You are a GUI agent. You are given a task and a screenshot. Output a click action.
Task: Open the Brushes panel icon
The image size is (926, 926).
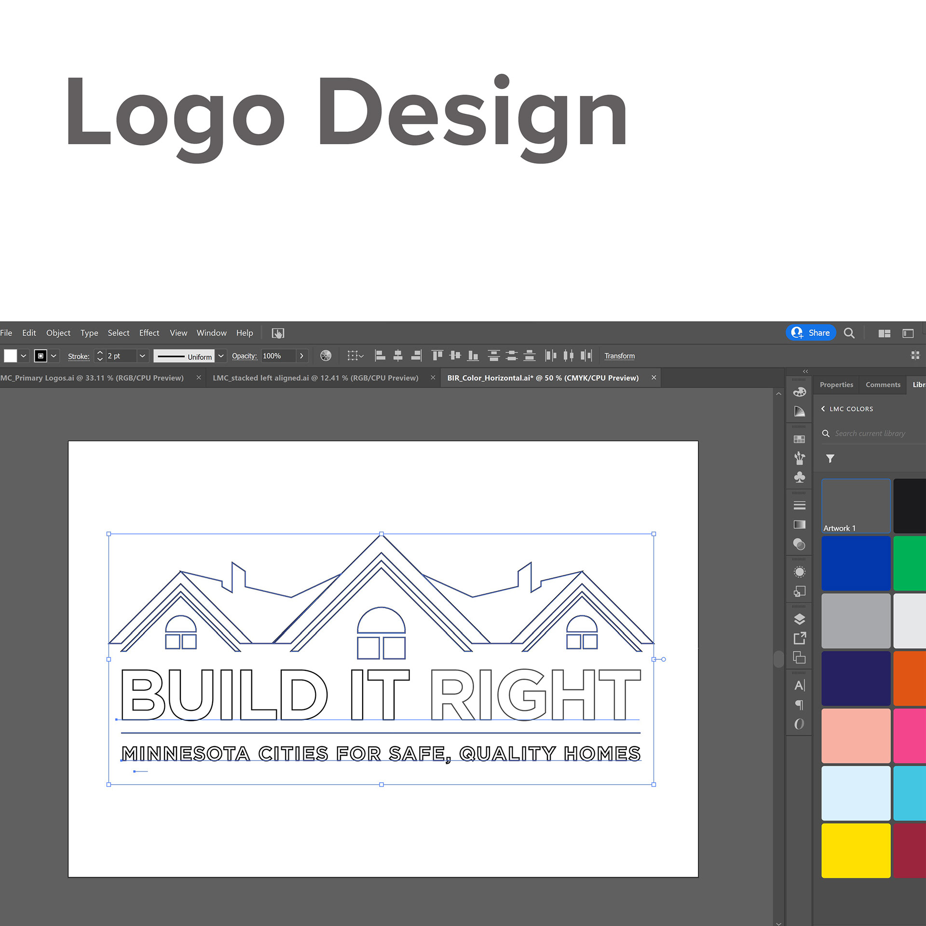click(799, 458)
